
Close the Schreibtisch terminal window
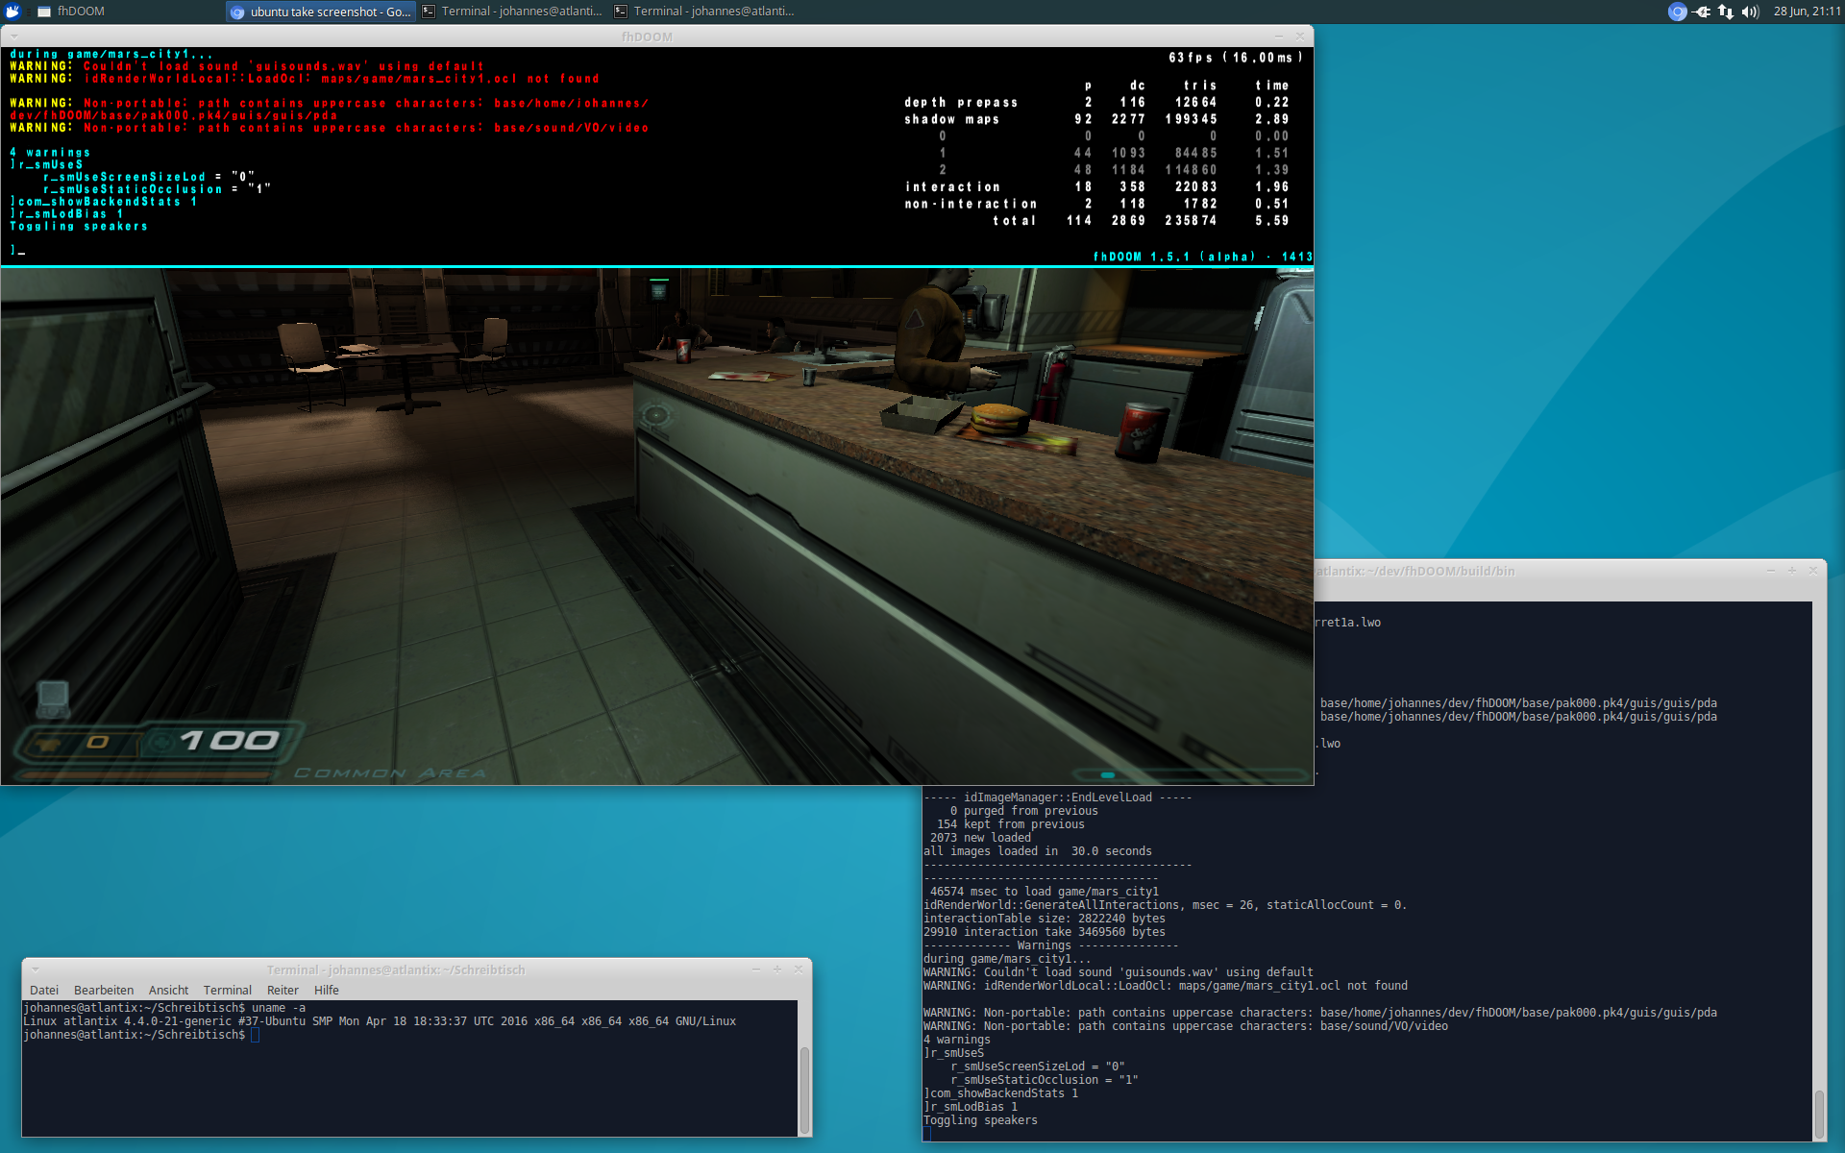(798, 969)
